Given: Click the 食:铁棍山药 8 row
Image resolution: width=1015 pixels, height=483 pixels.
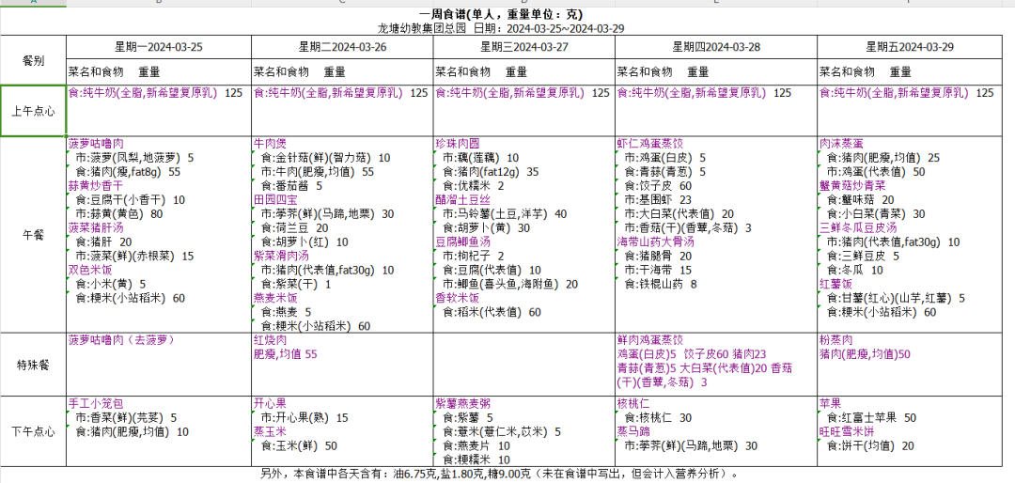Looking at the screenshot, I should coord(661,284).
